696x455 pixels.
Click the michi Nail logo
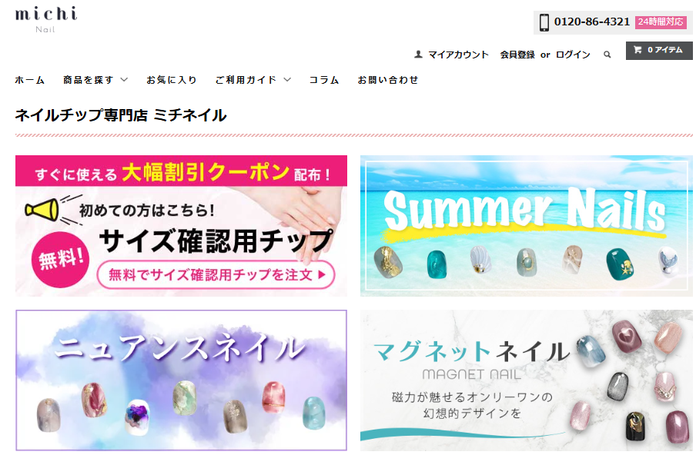tap(46, 20)
